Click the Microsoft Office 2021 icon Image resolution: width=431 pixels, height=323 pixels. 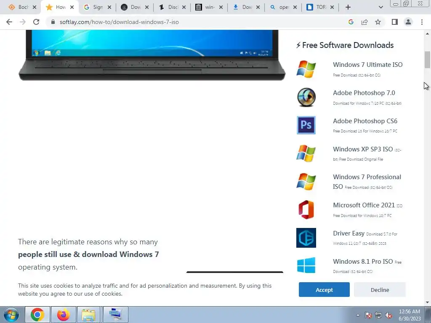pos(306,209)
